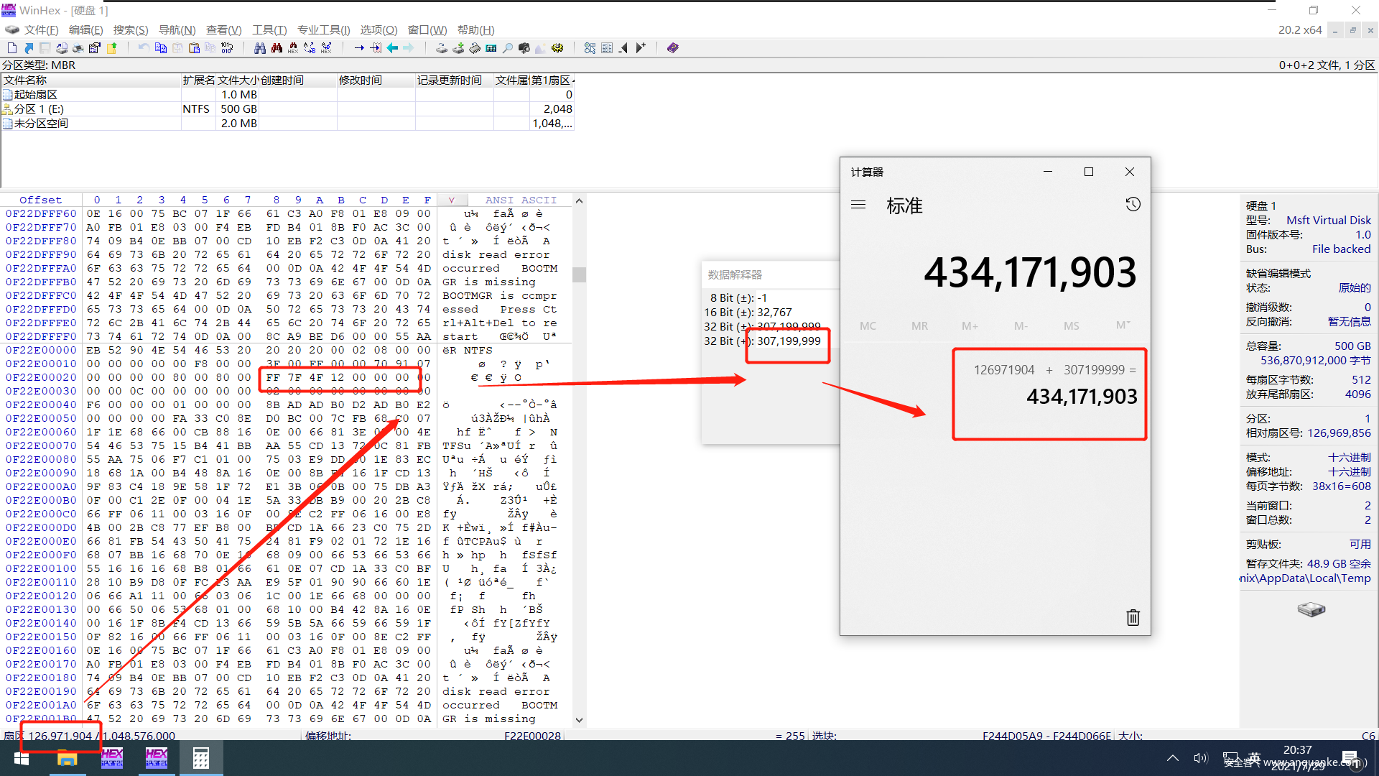Click the 文件大小 column header
The height and width of the screenshot is (776, 1379).
pos(237,80)
